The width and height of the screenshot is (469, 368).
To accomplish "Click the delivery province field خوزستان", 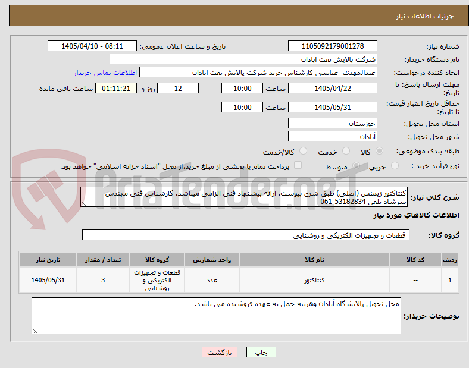I will [332, 123].
